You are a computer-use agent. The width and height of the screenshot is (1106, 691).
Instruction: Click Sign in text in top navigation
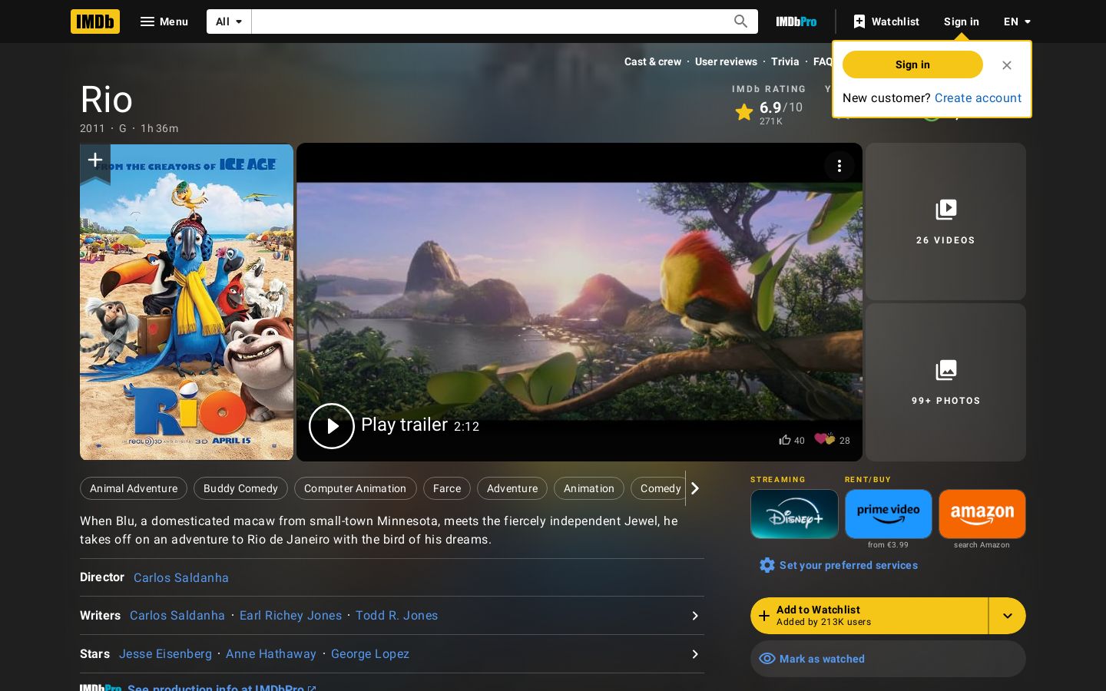[x=962, y=21]
